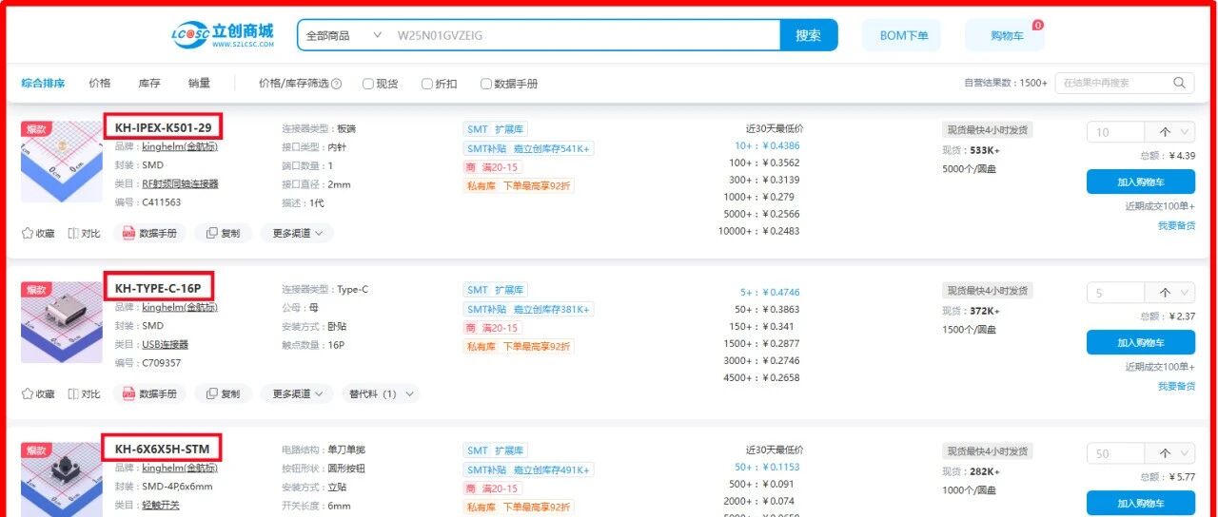Click the star 收藏 icon for KH-IPEX-K501-29
This screenshot has width=1218, height=517.
point(28,233)
